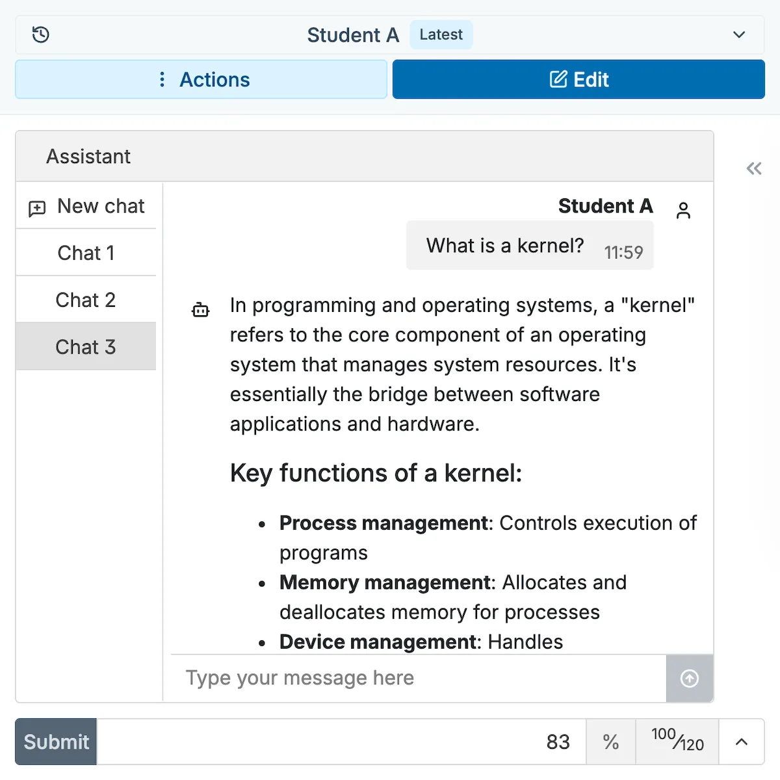The image size is (780, 780).
Task: Click the 'What is a kernel?' message
Action: point(505,246)
